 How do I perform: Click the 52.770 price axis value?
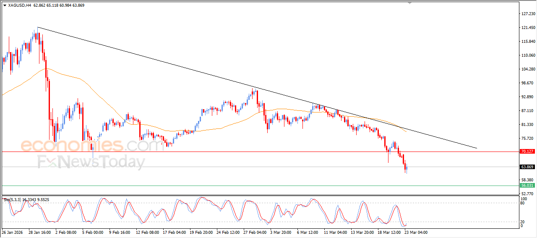527,194
